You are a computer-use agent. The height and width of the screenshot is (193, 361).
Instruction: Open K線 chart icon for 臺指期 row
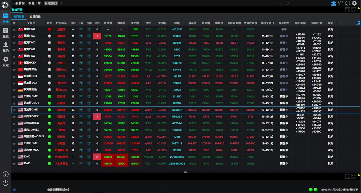pos(81,36)
